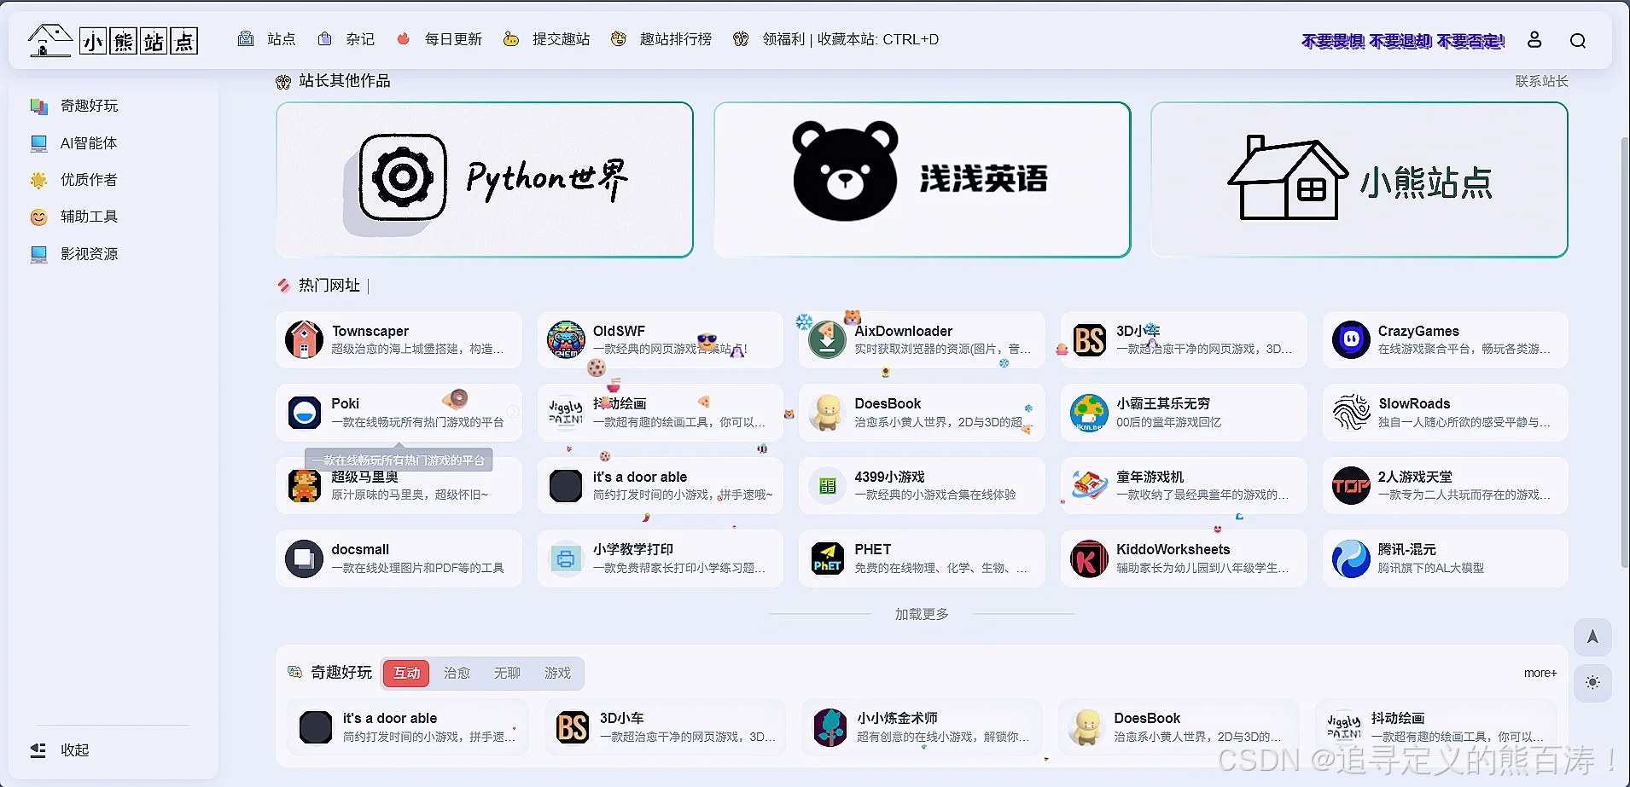Click the Townscaper site icon
This screenshot has width=1630, height=787.
pos(304,339)
